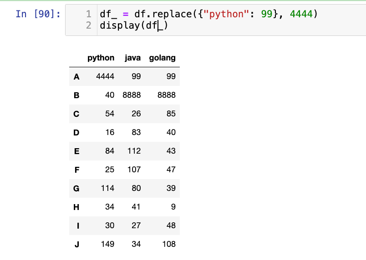The height and width of the screenshot is (260, 366).
Task: Click the 4444 argument in the code
Action: [300, 14]
